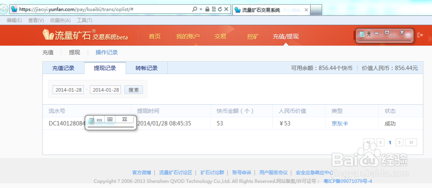Expand the address bar dropdown arrow

click(201, 10)
